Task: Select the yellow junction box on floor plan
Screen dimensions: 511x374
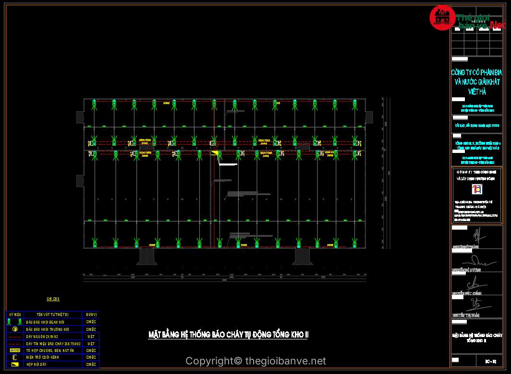Action: coord(215,153)
